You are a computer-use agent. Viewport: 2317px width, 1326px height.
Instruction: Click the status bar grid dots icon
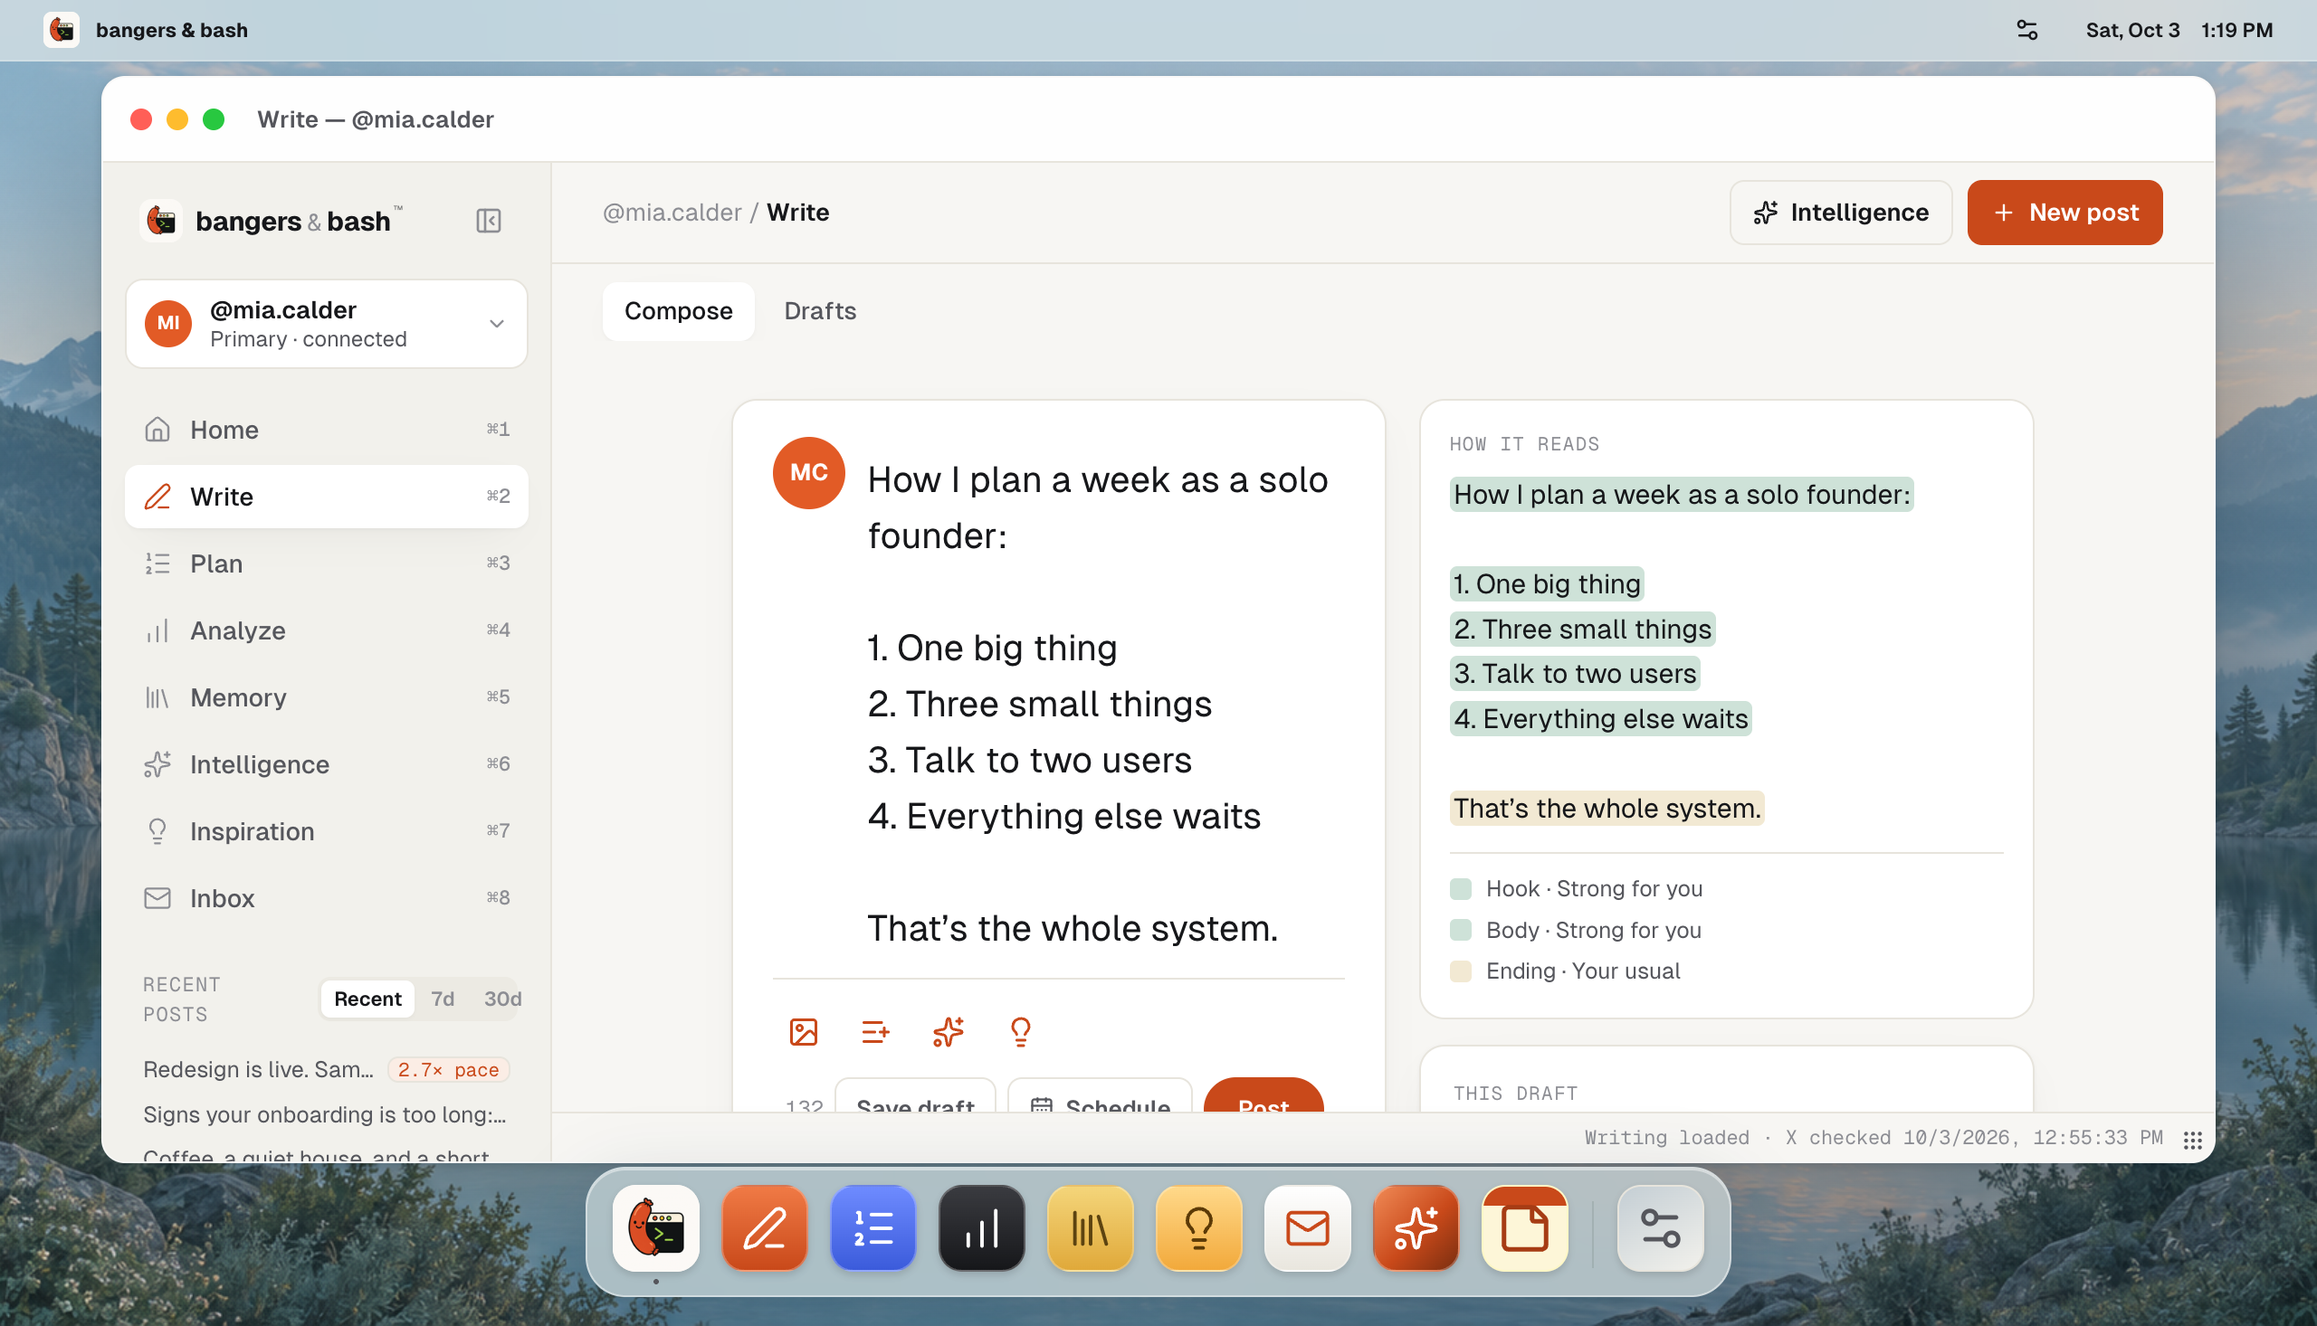2192,1140
